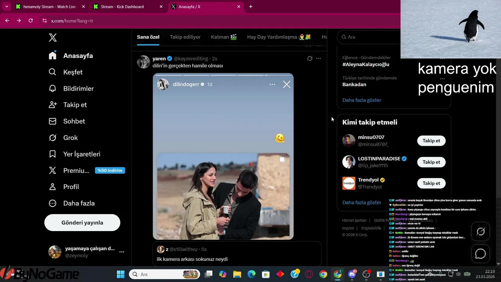Click @kayzerediting handle
Viewport: 501px width, 282px height.
click(192, 58)
